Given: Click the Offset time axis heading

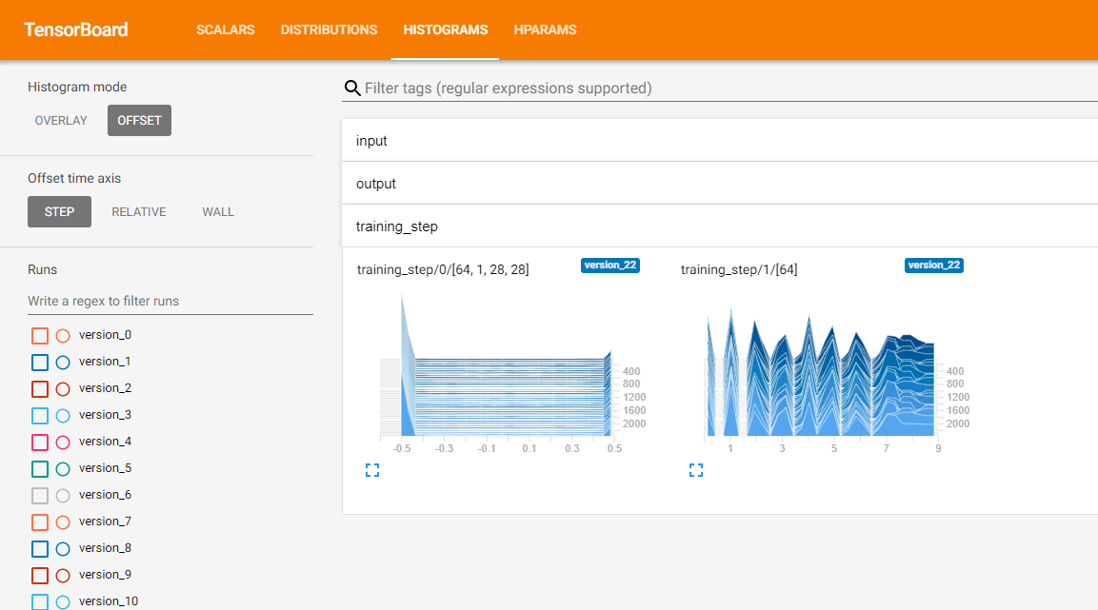Looking at the screenshot, I should (74, 178).
